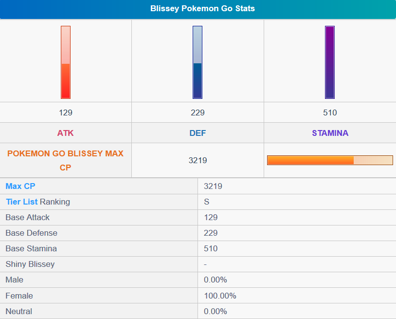This screenshot has width=396, height=319.
Task: Select the Male row label
Action: (15, 280)
